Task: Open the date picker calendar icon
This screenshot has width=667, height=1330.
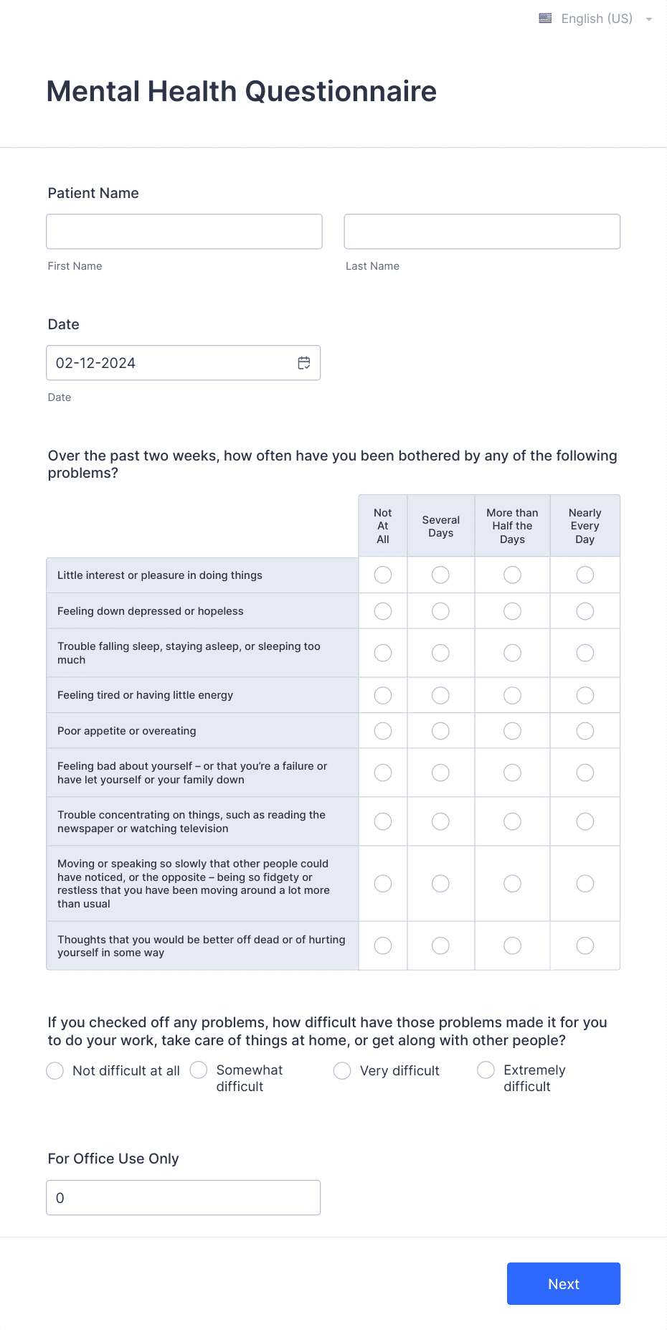Action: coord(304,363)
